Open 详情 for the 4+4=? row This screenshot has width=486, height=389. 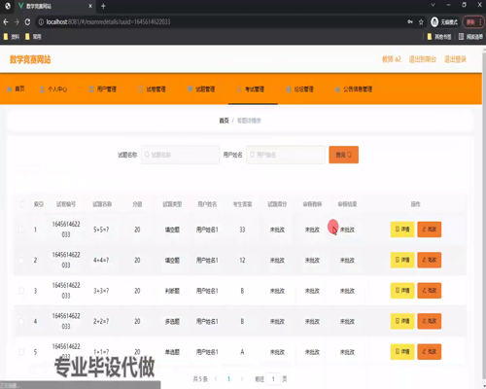click(402, 260)
